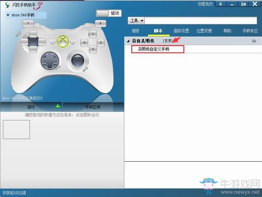Click controller button 8 on right shoulder

click(x=100, y=24)
